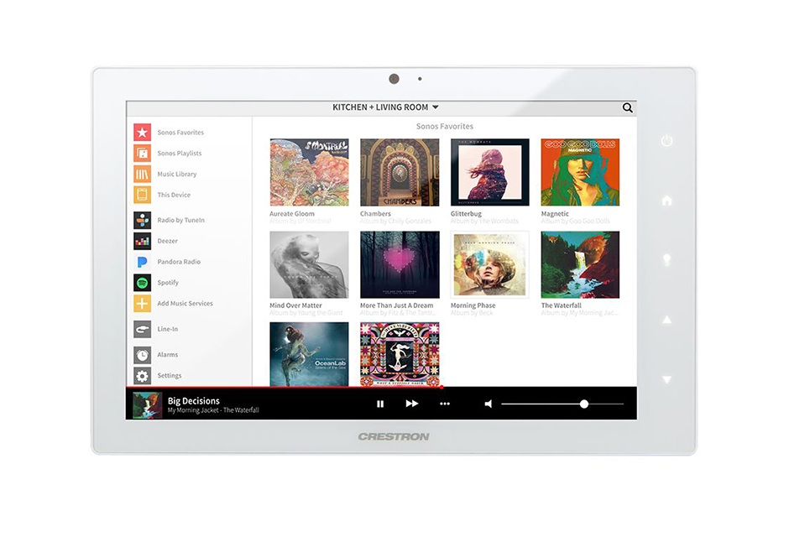Click the 'Add Music Services' sidebar label
This screenshot has width=789, height=537.
185,303
